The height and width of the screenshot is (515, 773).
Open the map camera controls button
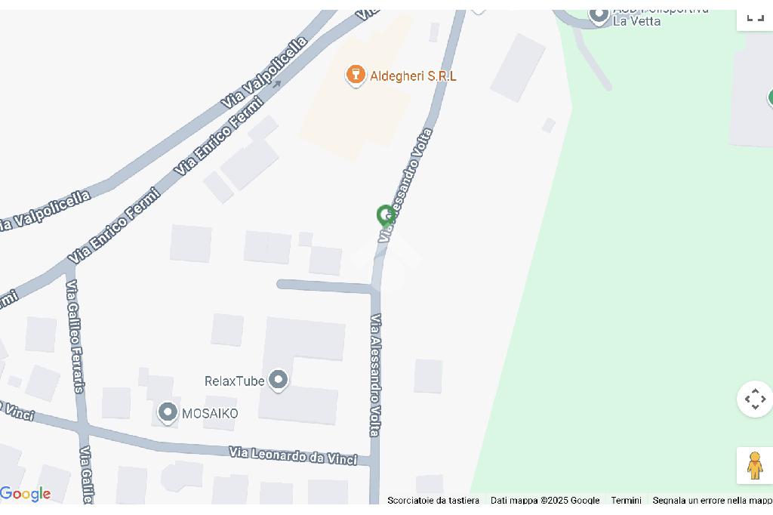coord(755,399)
